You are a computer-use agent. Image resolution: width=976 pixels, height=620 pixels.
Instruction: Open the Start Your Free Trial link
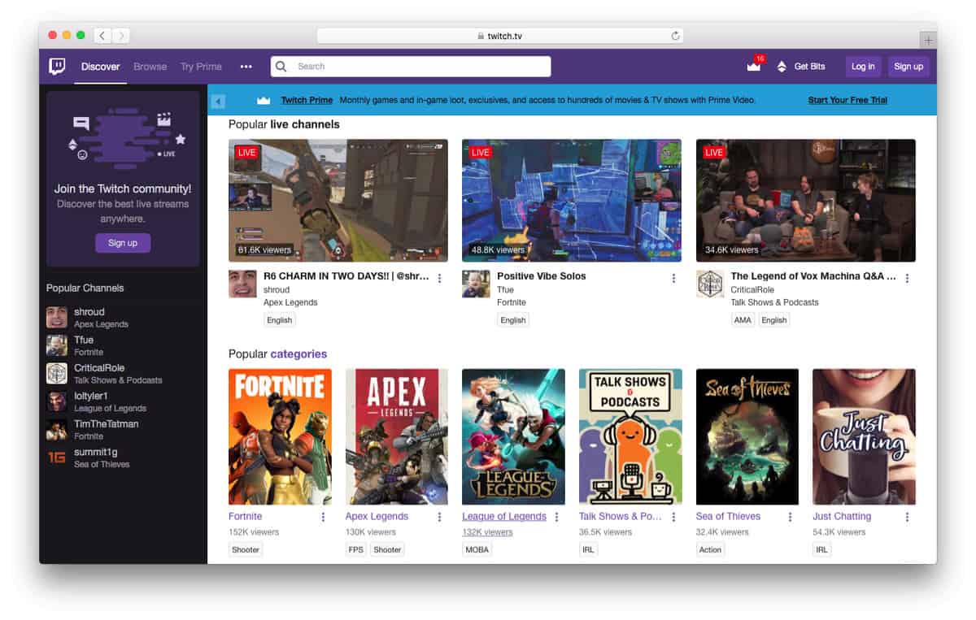coord(847,101)
